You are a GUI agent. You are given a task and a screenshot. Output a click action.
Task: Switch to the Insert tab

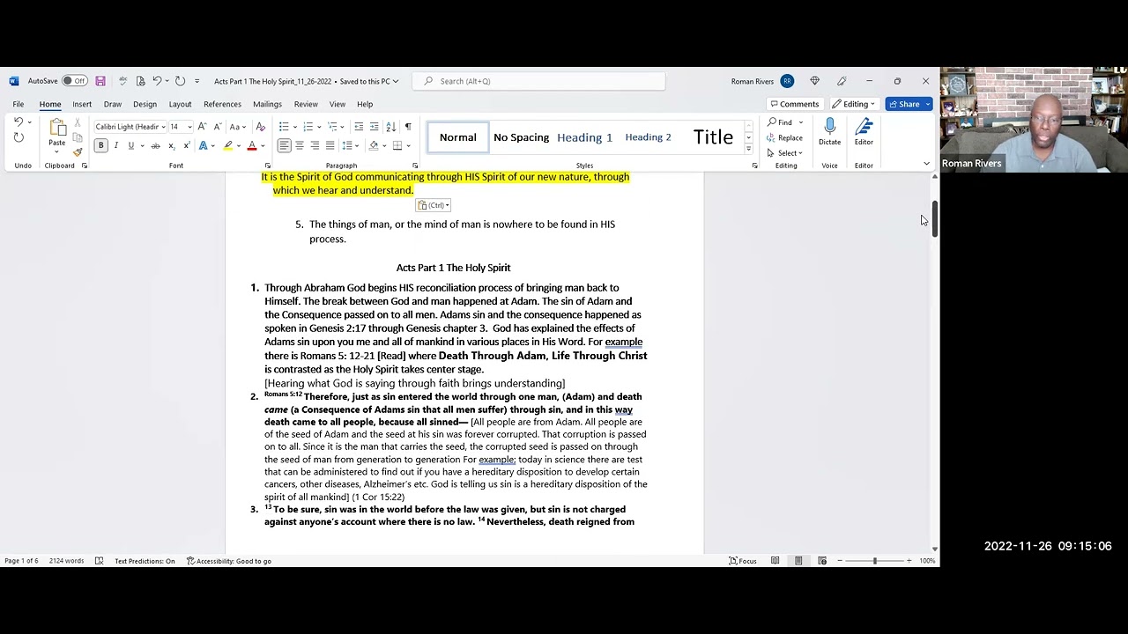(x=82, y=104)
